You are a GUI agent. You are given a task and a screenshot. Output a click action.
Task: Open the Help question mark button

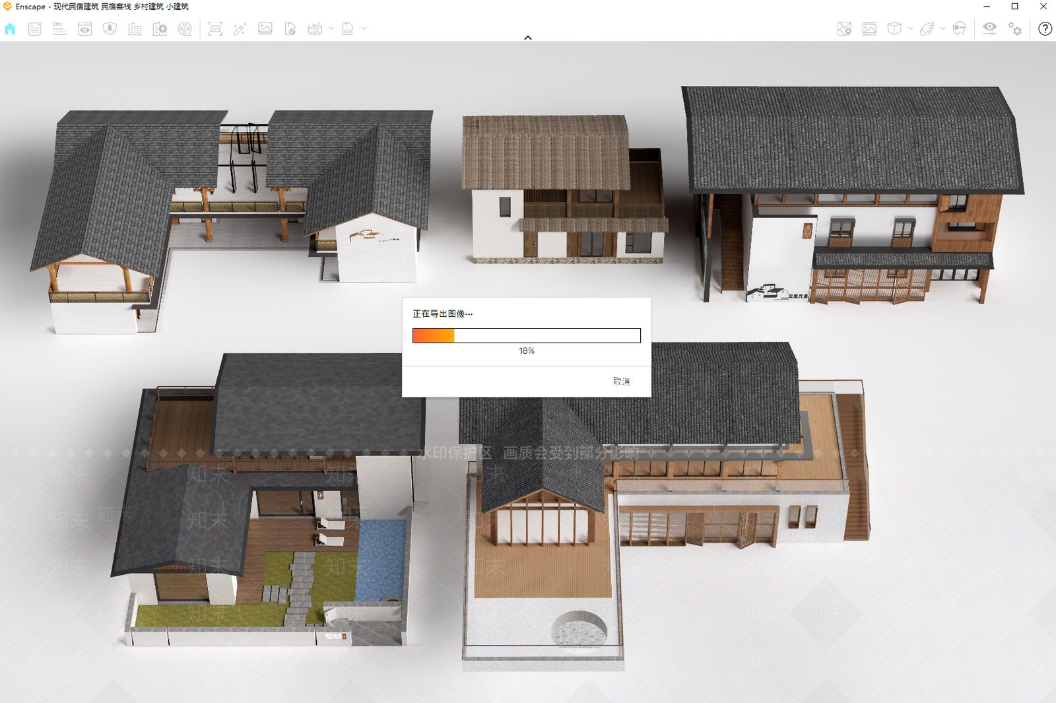pos(1045,28)
